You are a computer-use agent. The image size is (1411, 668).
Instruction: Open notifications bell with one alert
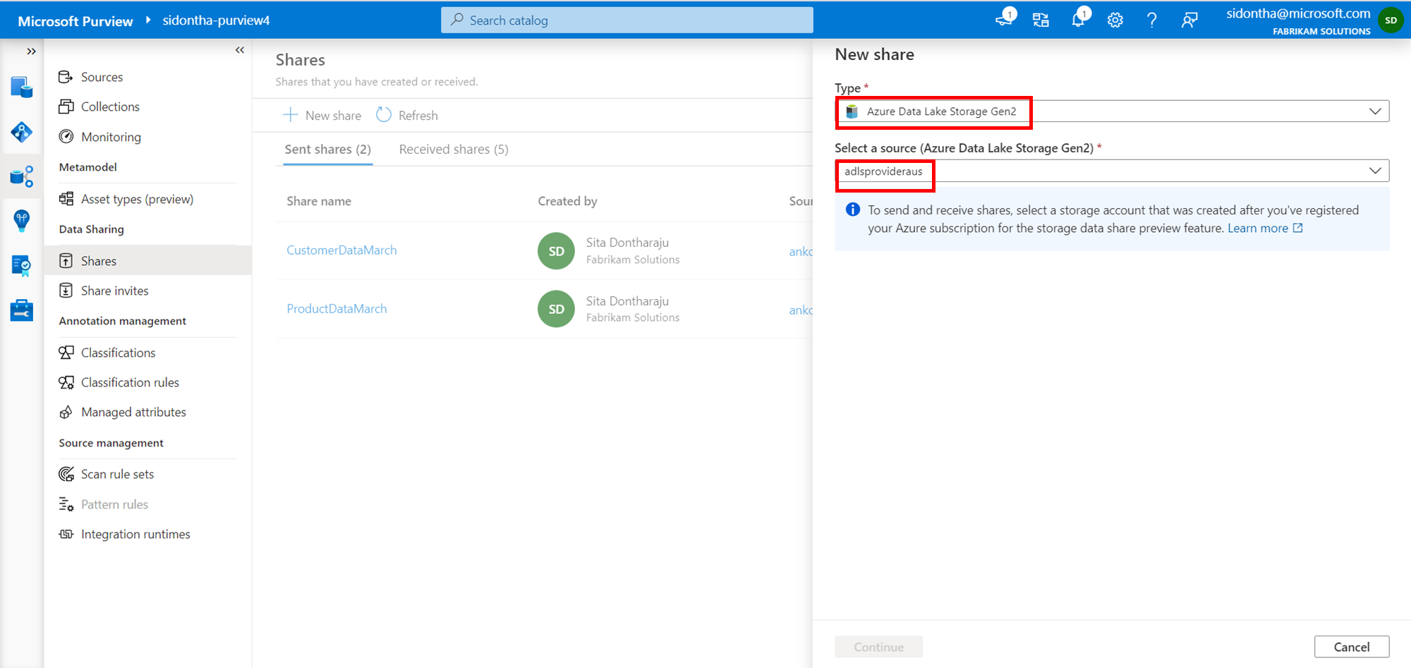(1078, 19)
